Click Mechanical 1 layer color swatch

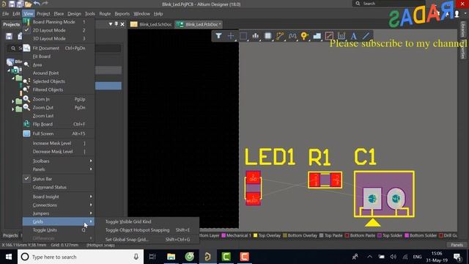click(224, 235)
